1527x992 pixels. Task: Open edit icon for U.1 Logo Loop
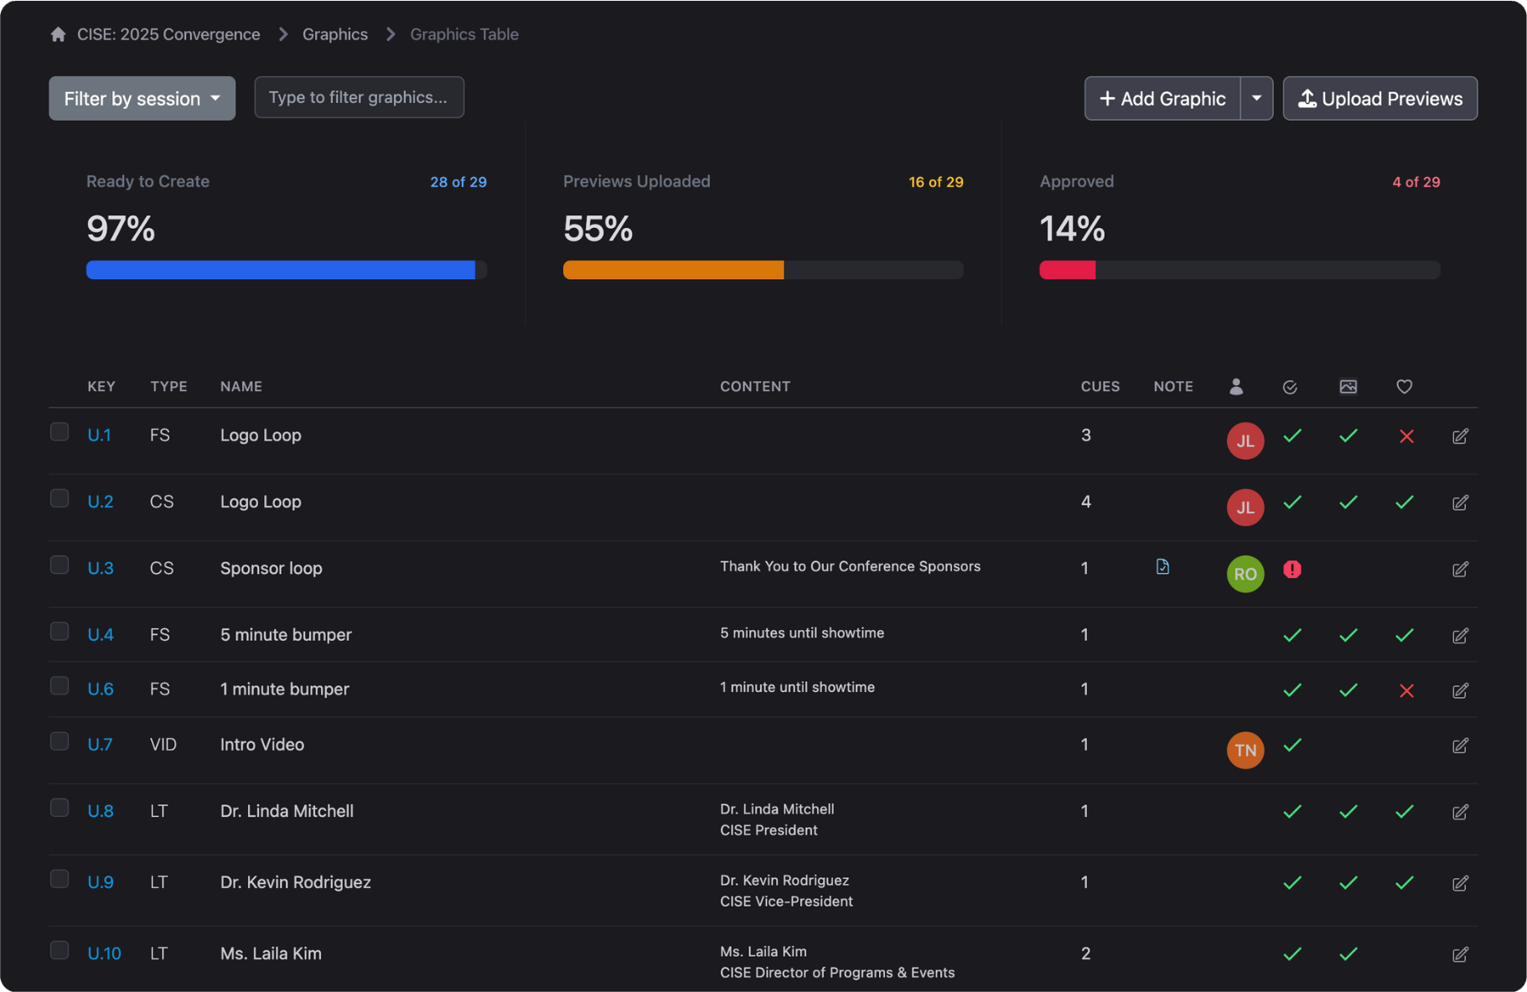click(x=1460, y=436)
